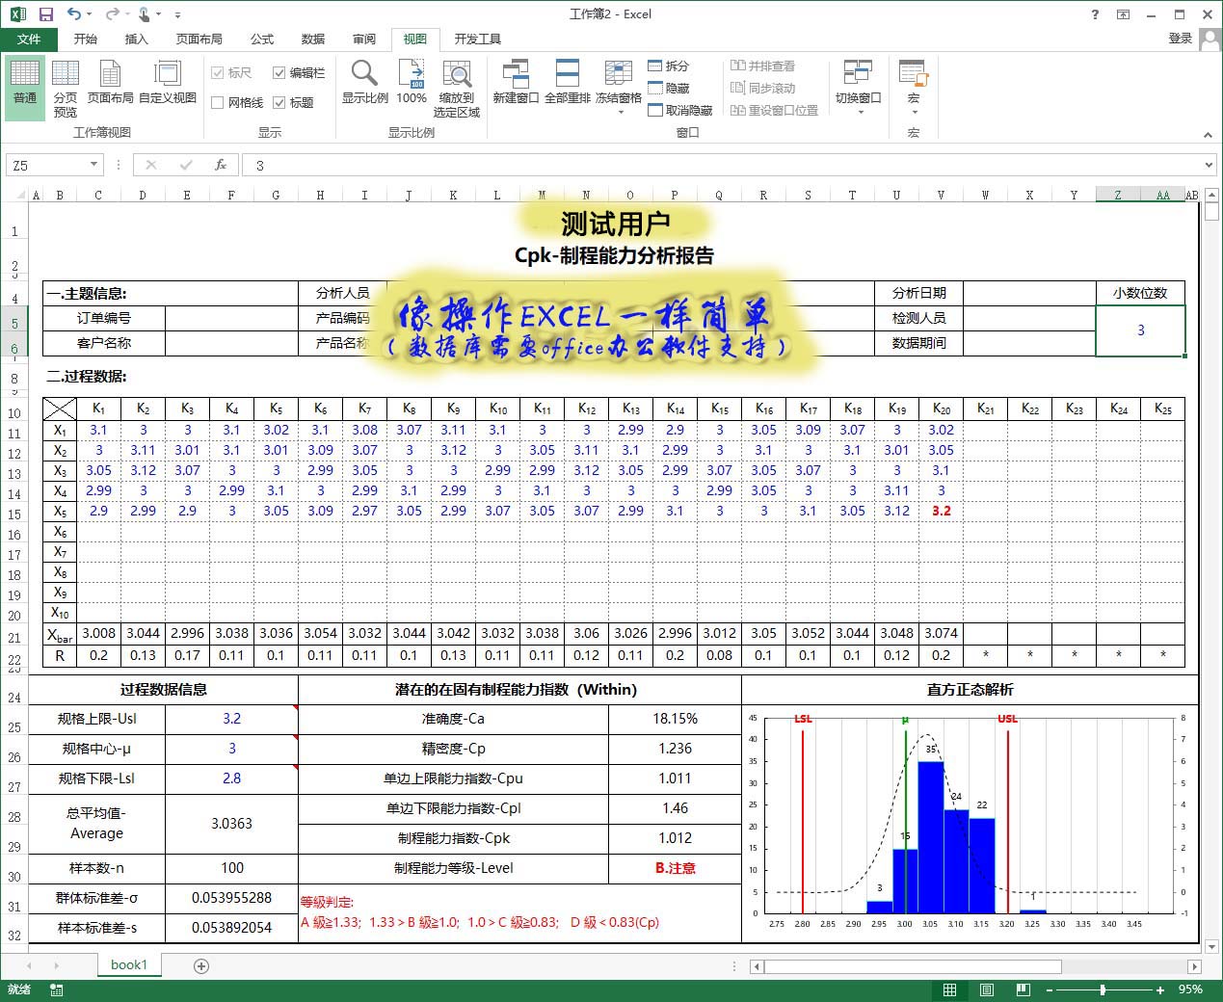Toggle the Formula Bar (编辑栏) checkbox
Viewport: 1223px width, 1002px height.
[x=279, y=73]
